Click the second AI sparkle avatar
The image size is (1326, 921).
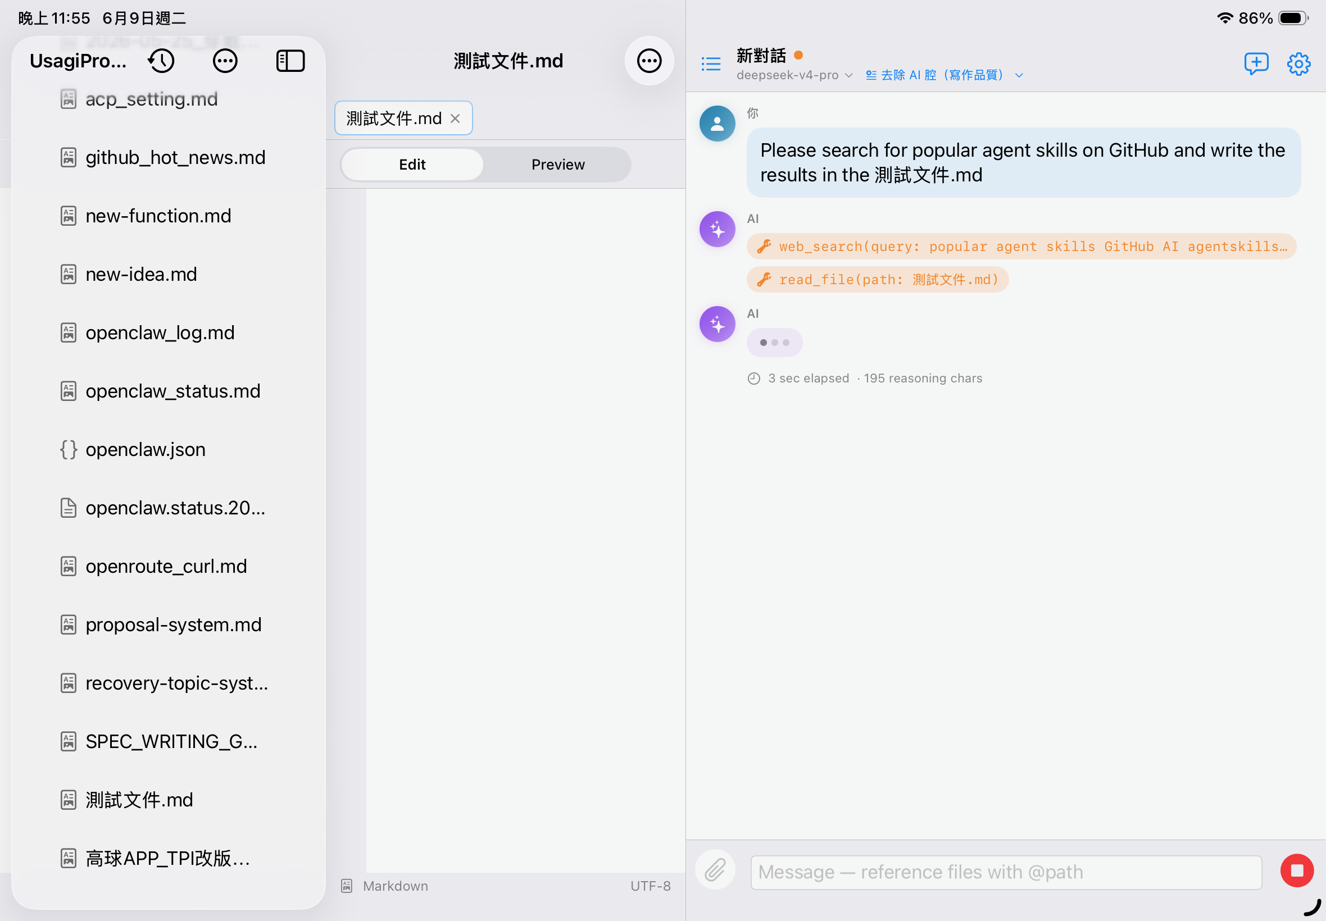(x=717, y=323)
